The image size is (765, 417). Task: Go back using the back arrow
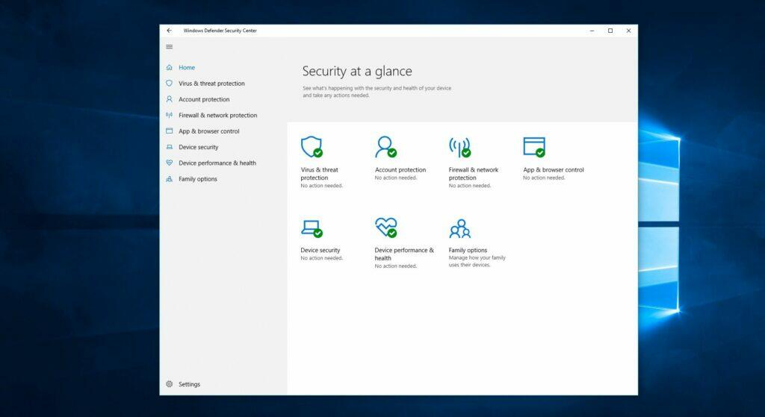pyautogui.click(x=169, y=31)
